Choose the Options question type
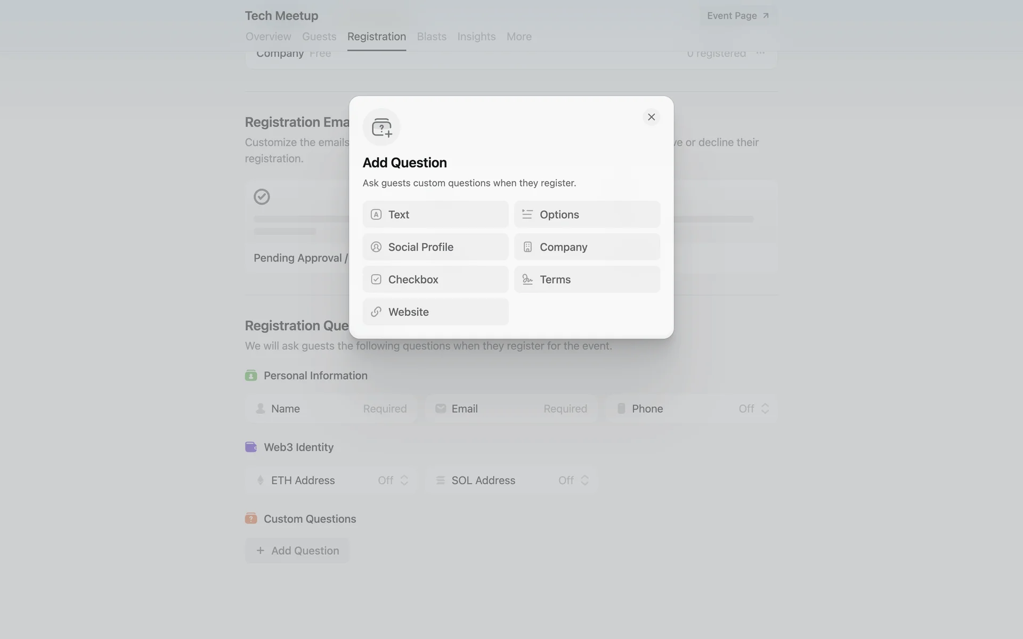This screenshot has width=1023, height=639. point(587,215)
